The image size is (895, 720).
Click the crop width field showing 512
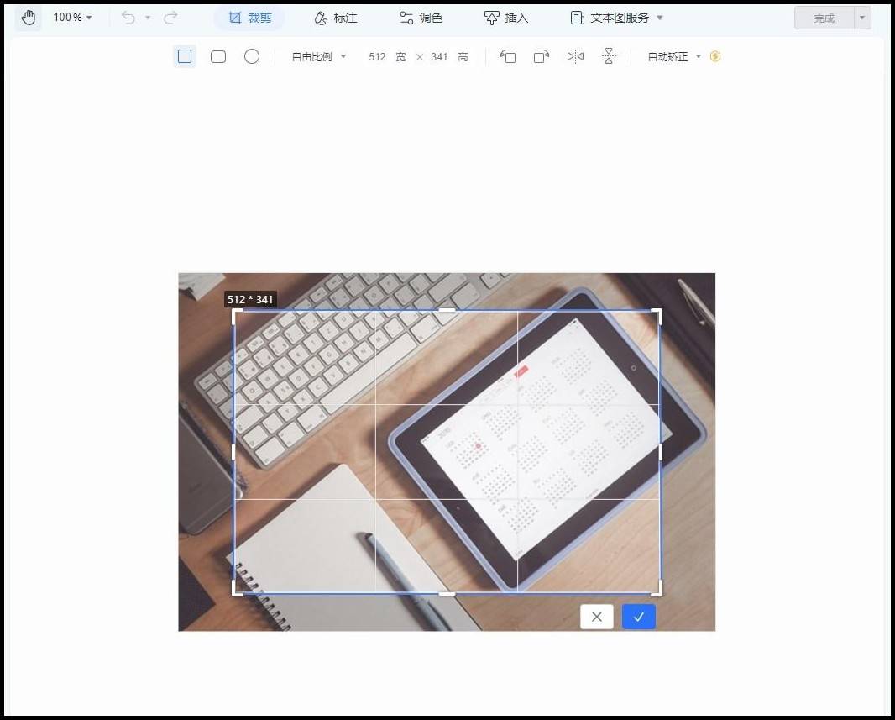pos(377,56)
